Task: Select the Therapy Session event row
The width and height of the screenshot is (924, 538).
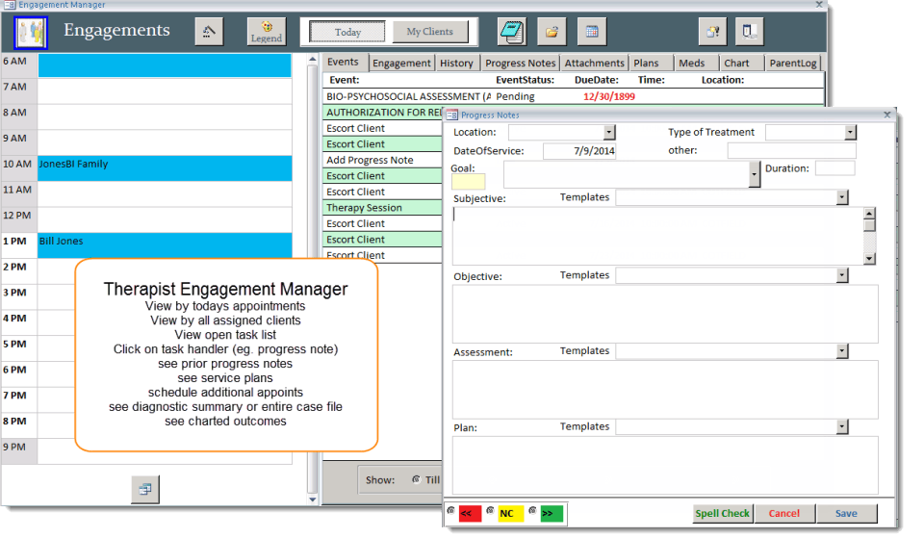Action: click(383, 208)
